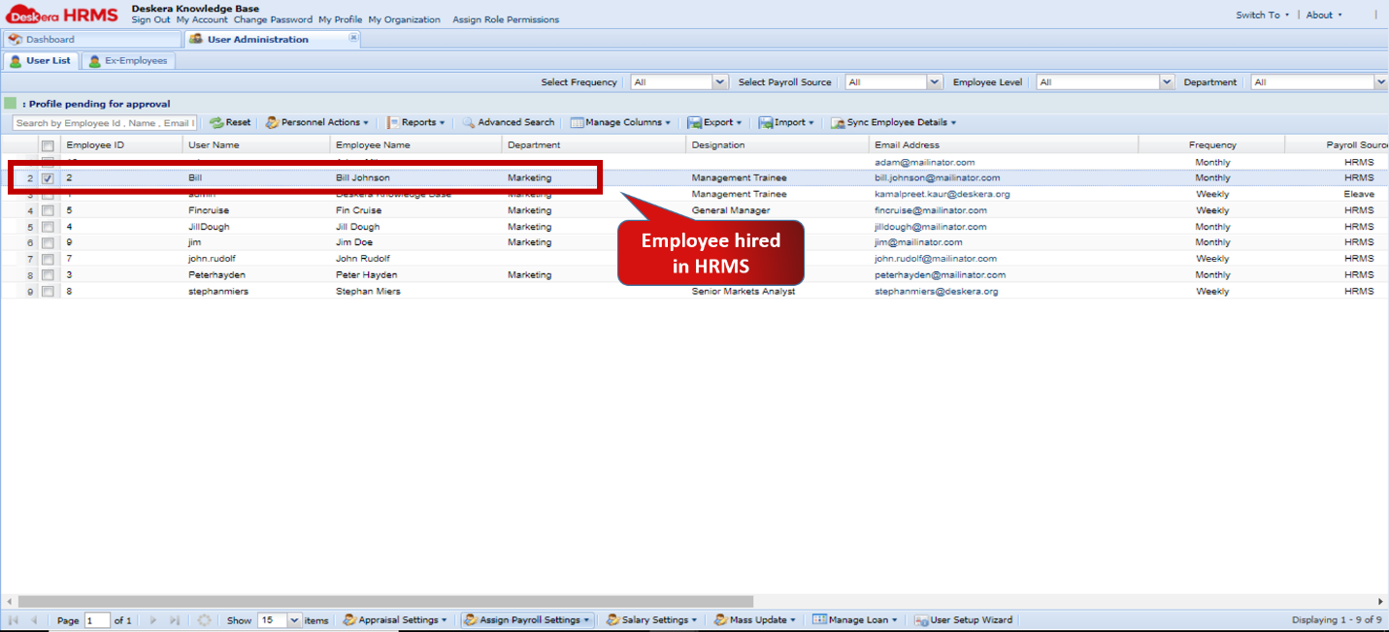Image resolution: width=1389 pixels, height=632 pixels.
Task: Open the Department filter dropdown
Action: pos(1379,81)
